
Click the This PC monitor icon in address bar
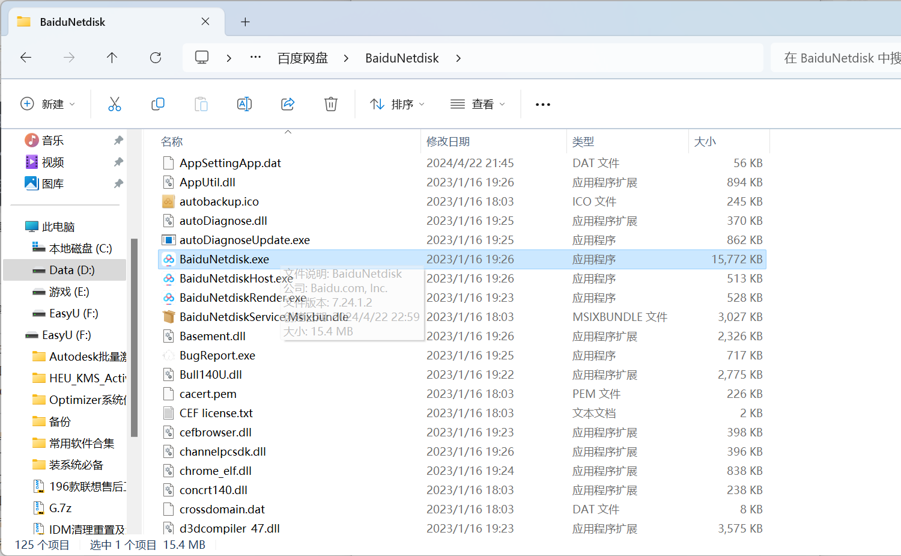tap(202, 58)
